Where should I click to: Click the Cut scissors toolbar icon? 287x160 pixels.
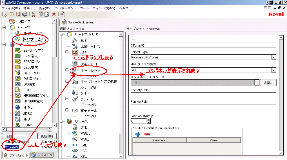pyautogui.click(x=34, y=14)
